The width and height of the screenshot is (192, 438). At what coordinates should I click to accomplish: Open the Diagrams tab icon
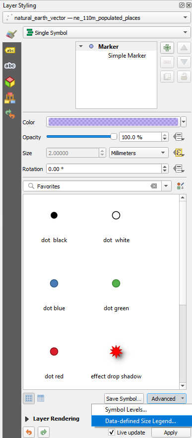pos(10,98)
